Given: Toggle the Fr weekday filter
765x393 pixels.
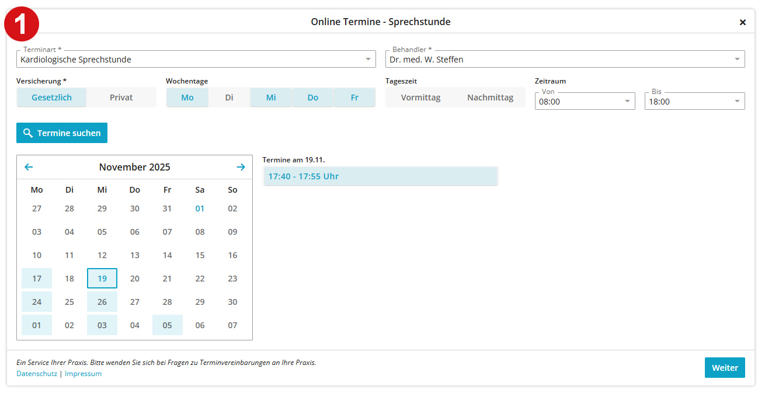Looking at the screenshot, I should click(x=354, y=98).
